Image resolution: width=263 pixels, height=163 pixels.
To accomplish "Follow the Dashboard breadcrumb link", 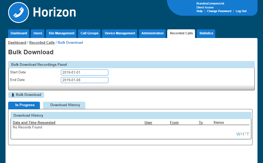I will 17,42.
